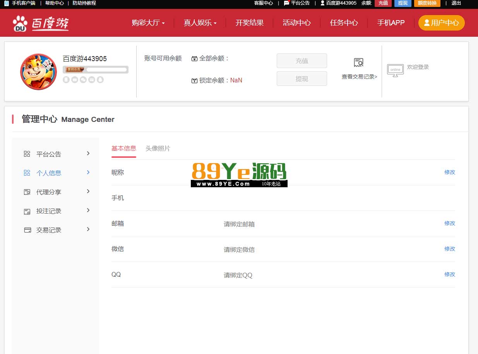Click the user silhouette icon in the top bar

click(322, 3)
